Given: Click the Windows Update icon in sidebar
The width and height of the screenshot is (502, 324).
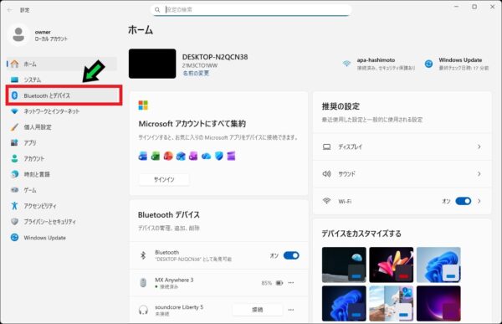Looking at the screenshot, I should [14, 237].
